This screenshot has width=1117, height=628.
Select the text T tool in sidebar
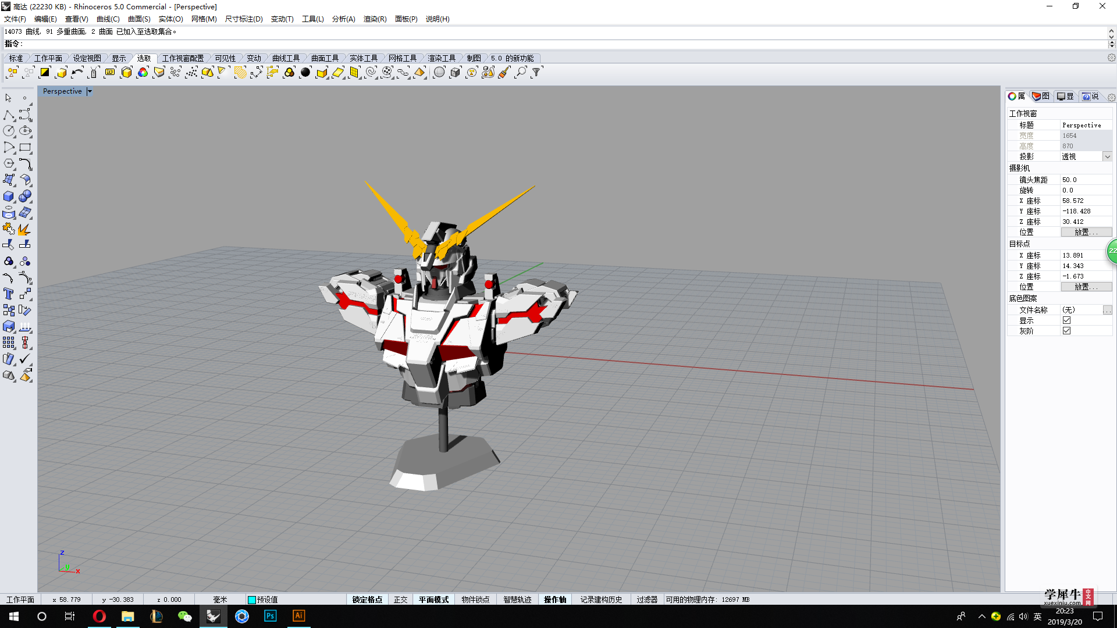point(9,294)
